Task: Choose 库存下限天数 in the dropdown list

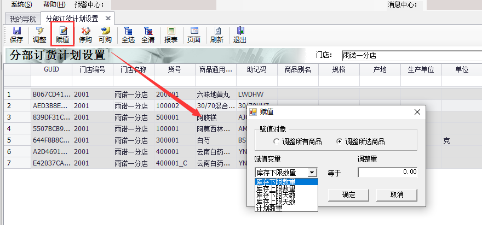Action: coord(286,195)
